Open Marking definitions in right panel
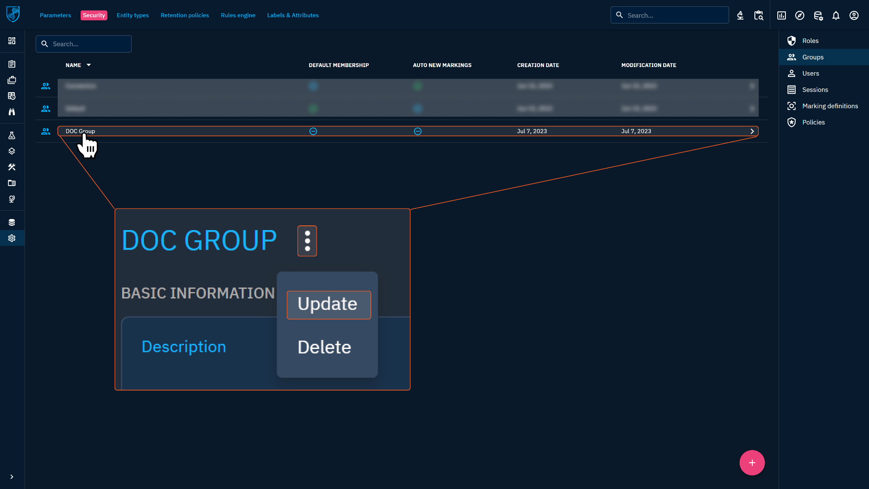869x489 pixels. (830, 106)
